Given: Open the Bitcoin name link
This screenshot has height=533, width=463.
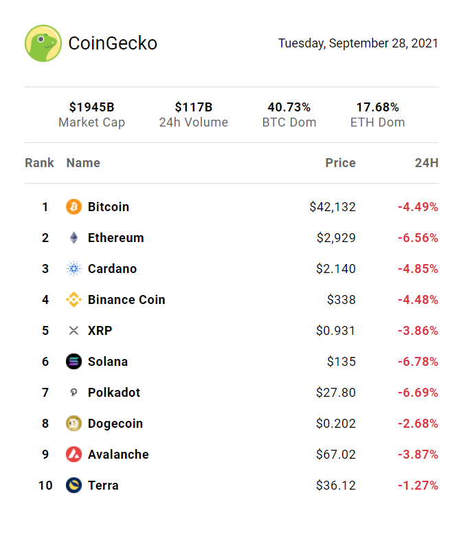Looking at the screenshot, I should [x=109, y=207].
